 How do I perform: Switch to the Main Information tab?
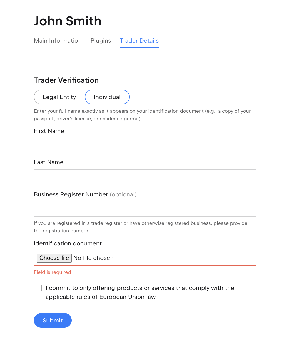tap(58, 41)
